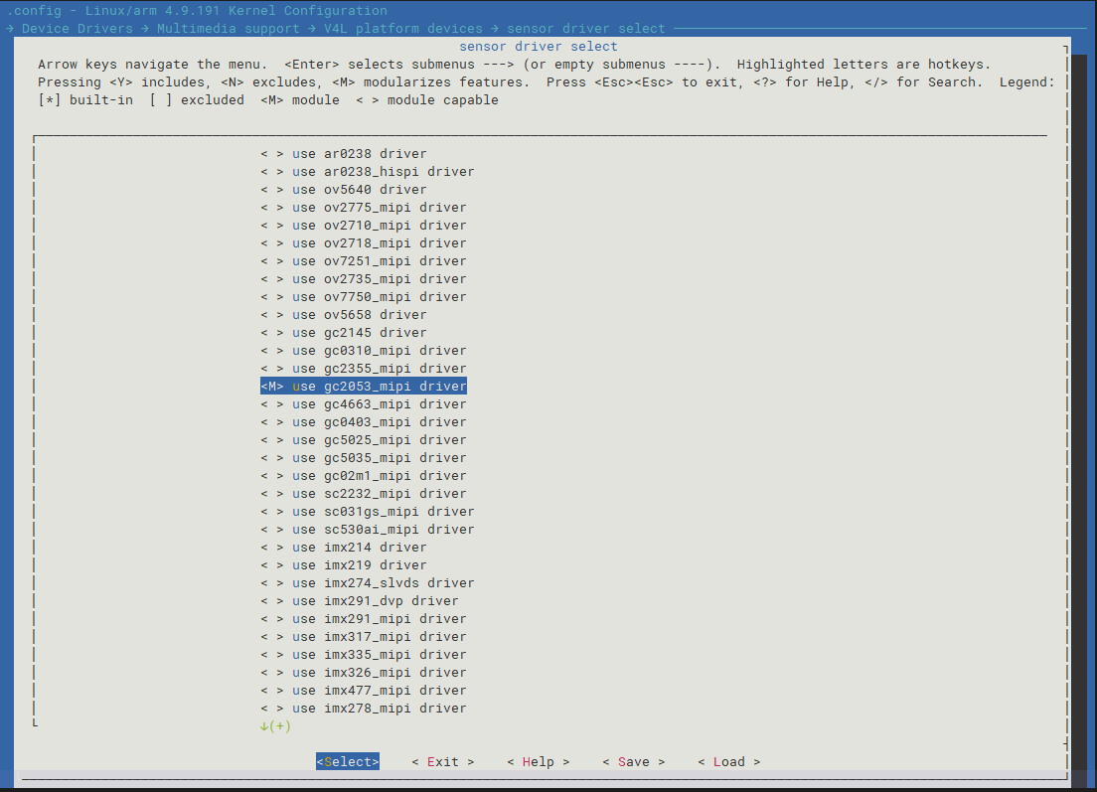The width and height of the screenshot is (1097, 792).
Task: Select the ov2718_mipi driver entry
Action: [363, 242]
